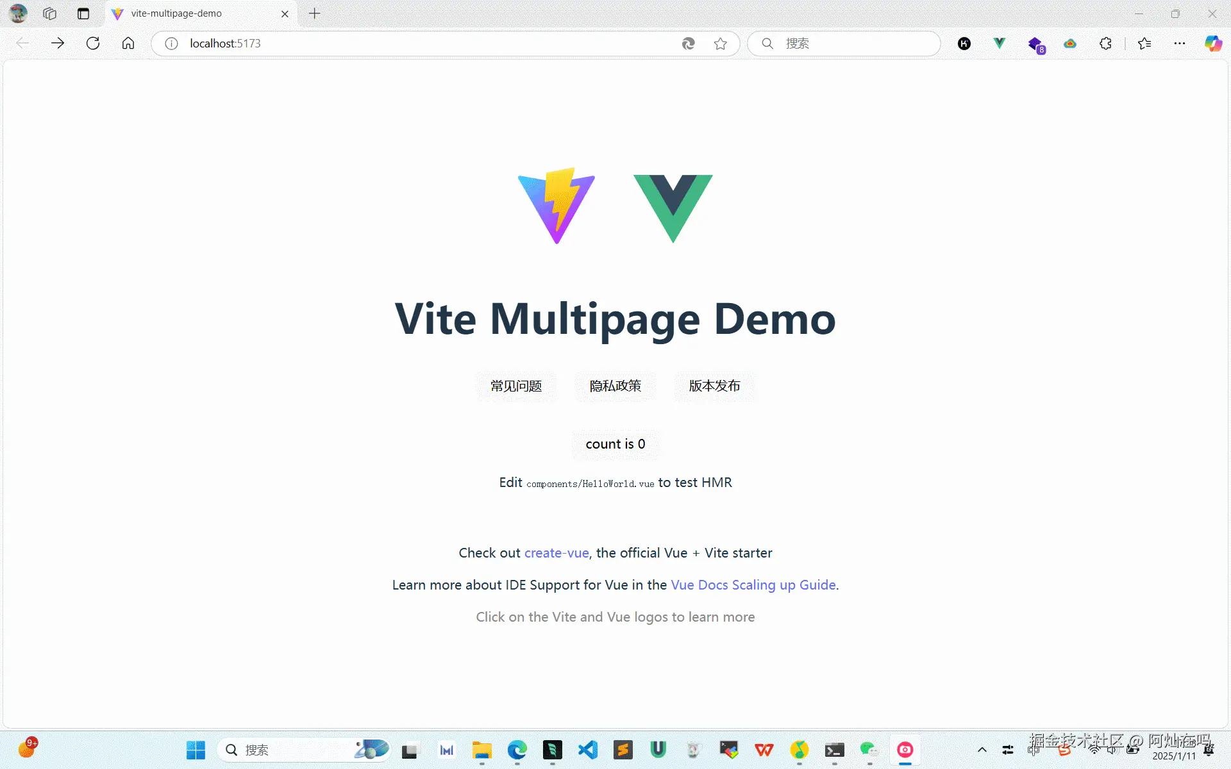The height and width of the screenshot is (769, 1231).
Task: Add this page to favorites star
Action: pos(720,44)
